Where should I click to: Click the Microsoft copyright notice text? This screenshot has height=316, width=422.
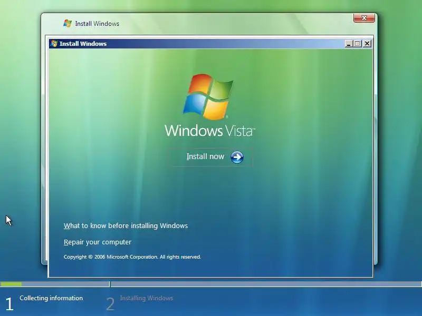pos(132,257)
